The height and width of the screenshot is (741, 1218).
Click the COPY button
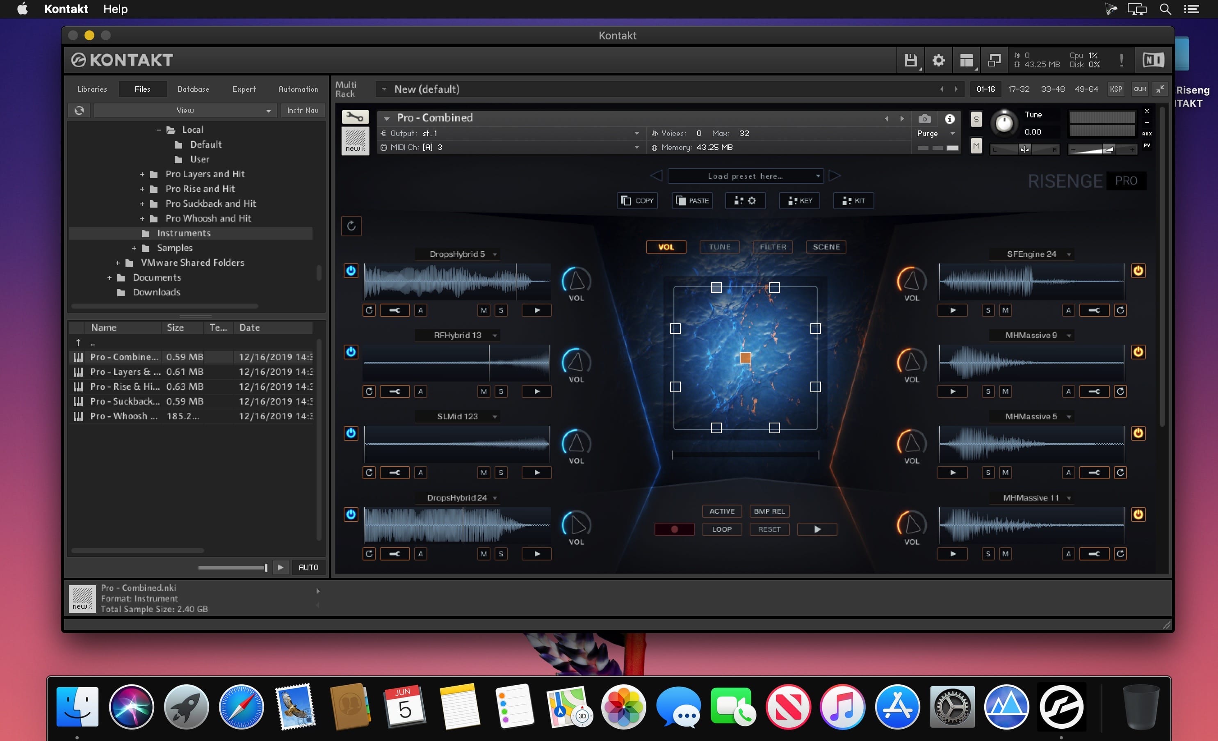pos(637,200)
